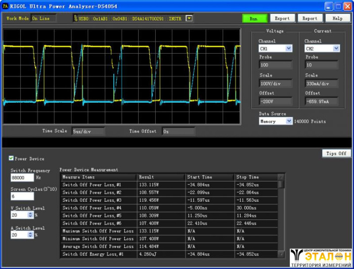This screenshot has height=269, width=354.
Task: Click the PA application icon in title bar
Action: [5, 6]
